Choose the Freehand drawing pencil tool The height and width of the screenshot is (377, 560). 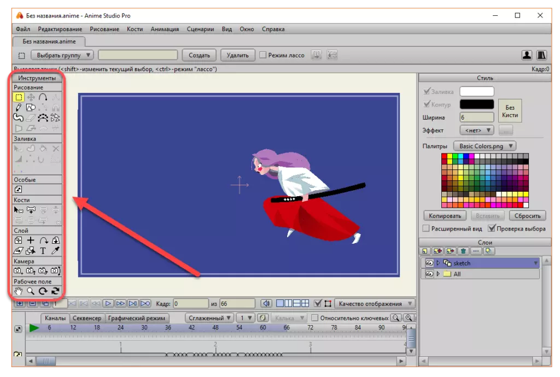pos(19,108)
